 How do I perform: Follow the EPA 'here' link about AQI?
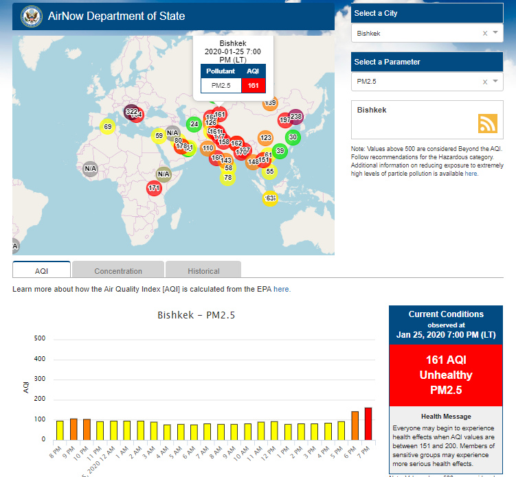tap(282, 290)
